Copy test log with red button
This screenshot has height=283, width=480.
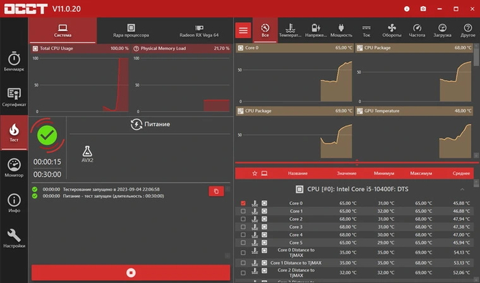[215, 191]
